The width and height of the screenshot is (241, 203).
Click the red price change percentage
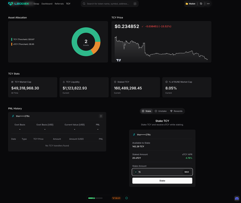pos(158,26)
